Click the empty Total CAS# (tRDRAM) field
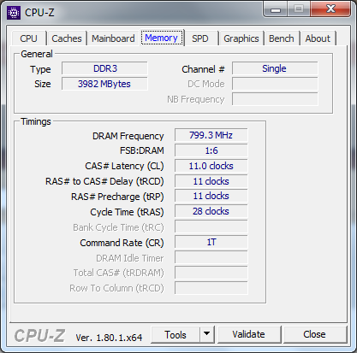 tap(211, 273)
